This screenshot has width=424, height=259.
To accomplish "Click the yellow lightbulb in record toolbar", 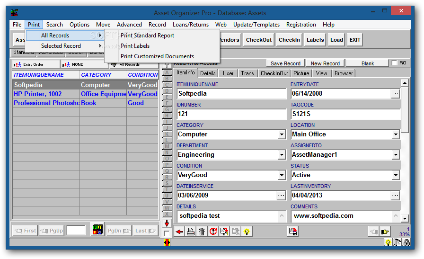I will (247, 232).
